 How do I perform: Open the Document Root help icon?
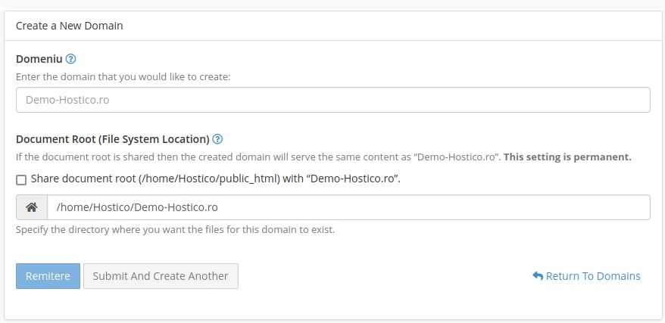(217, 139)
